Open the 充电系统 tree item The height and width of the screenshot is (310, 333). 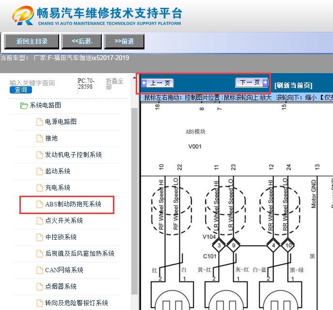point(58,187)
